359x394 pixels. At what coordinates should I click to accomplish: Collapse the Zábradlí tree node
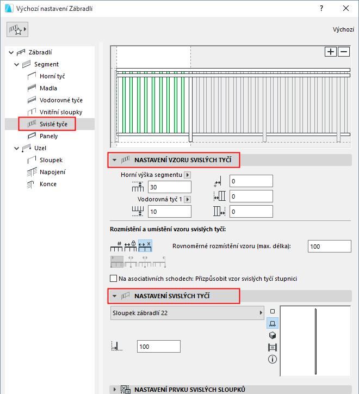pos(11,53)
